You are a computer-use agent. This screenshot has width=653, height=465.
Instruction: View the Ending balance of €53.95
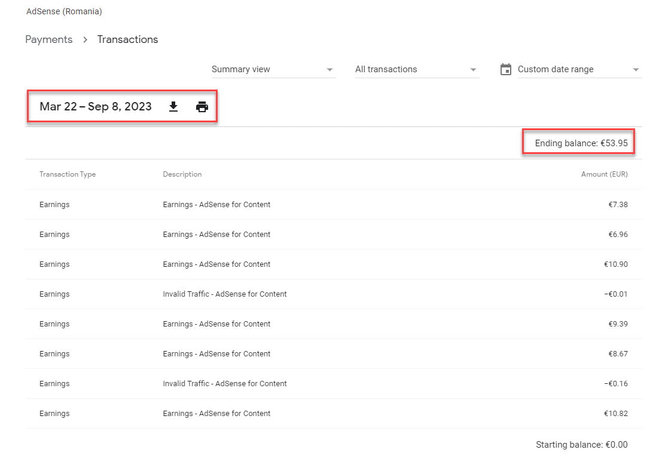(578, 143)
